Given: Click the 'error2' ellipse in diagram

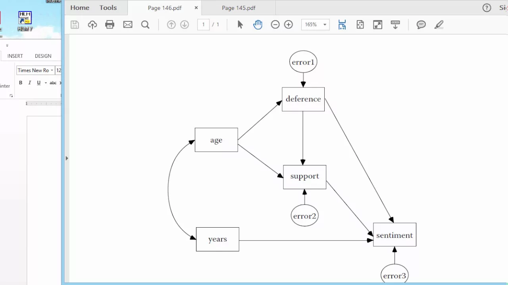Looking at the screenshot, I should coord(305,215).
